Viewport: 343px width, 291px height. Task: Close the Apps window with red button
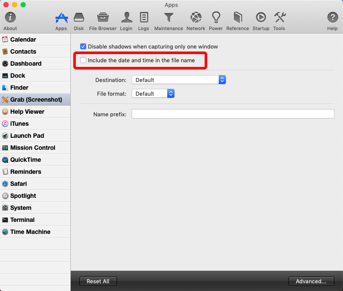(x=6, y=5)
